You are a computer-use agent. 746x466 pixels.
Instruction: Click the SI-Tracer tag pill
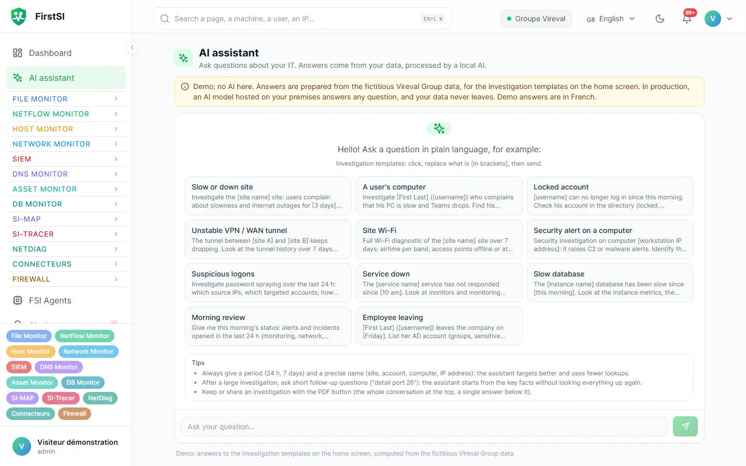point(61,398)
